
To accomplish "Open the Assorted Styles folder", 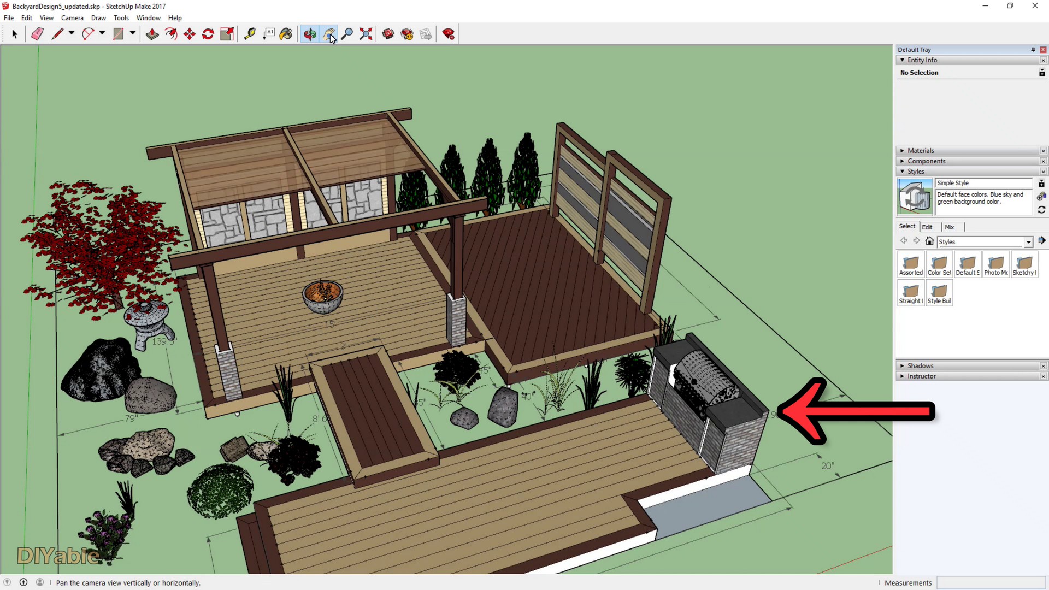I will click(911, 264).
